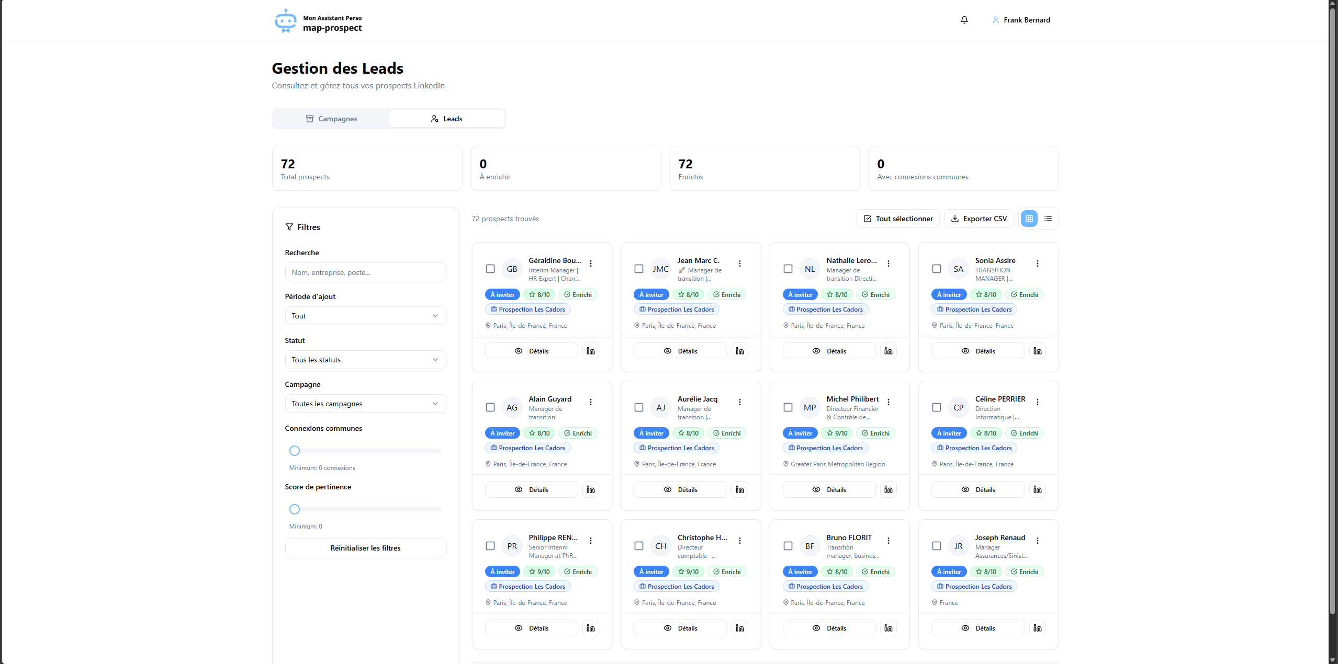Image resolution: width=1338 pixels, height=664 pixels.
Task: Open more options for Christophe H...
Action: (x=739, y=541)
